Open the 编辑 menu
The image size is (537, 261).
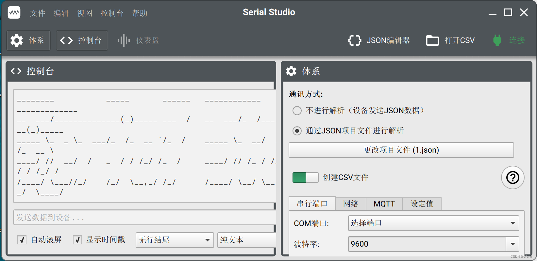(x=61, y=13)
